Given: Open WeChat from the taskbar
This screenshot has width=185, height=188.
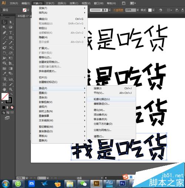Looking at the screenshot, I should pyautogui.click(x=83, y=184).
